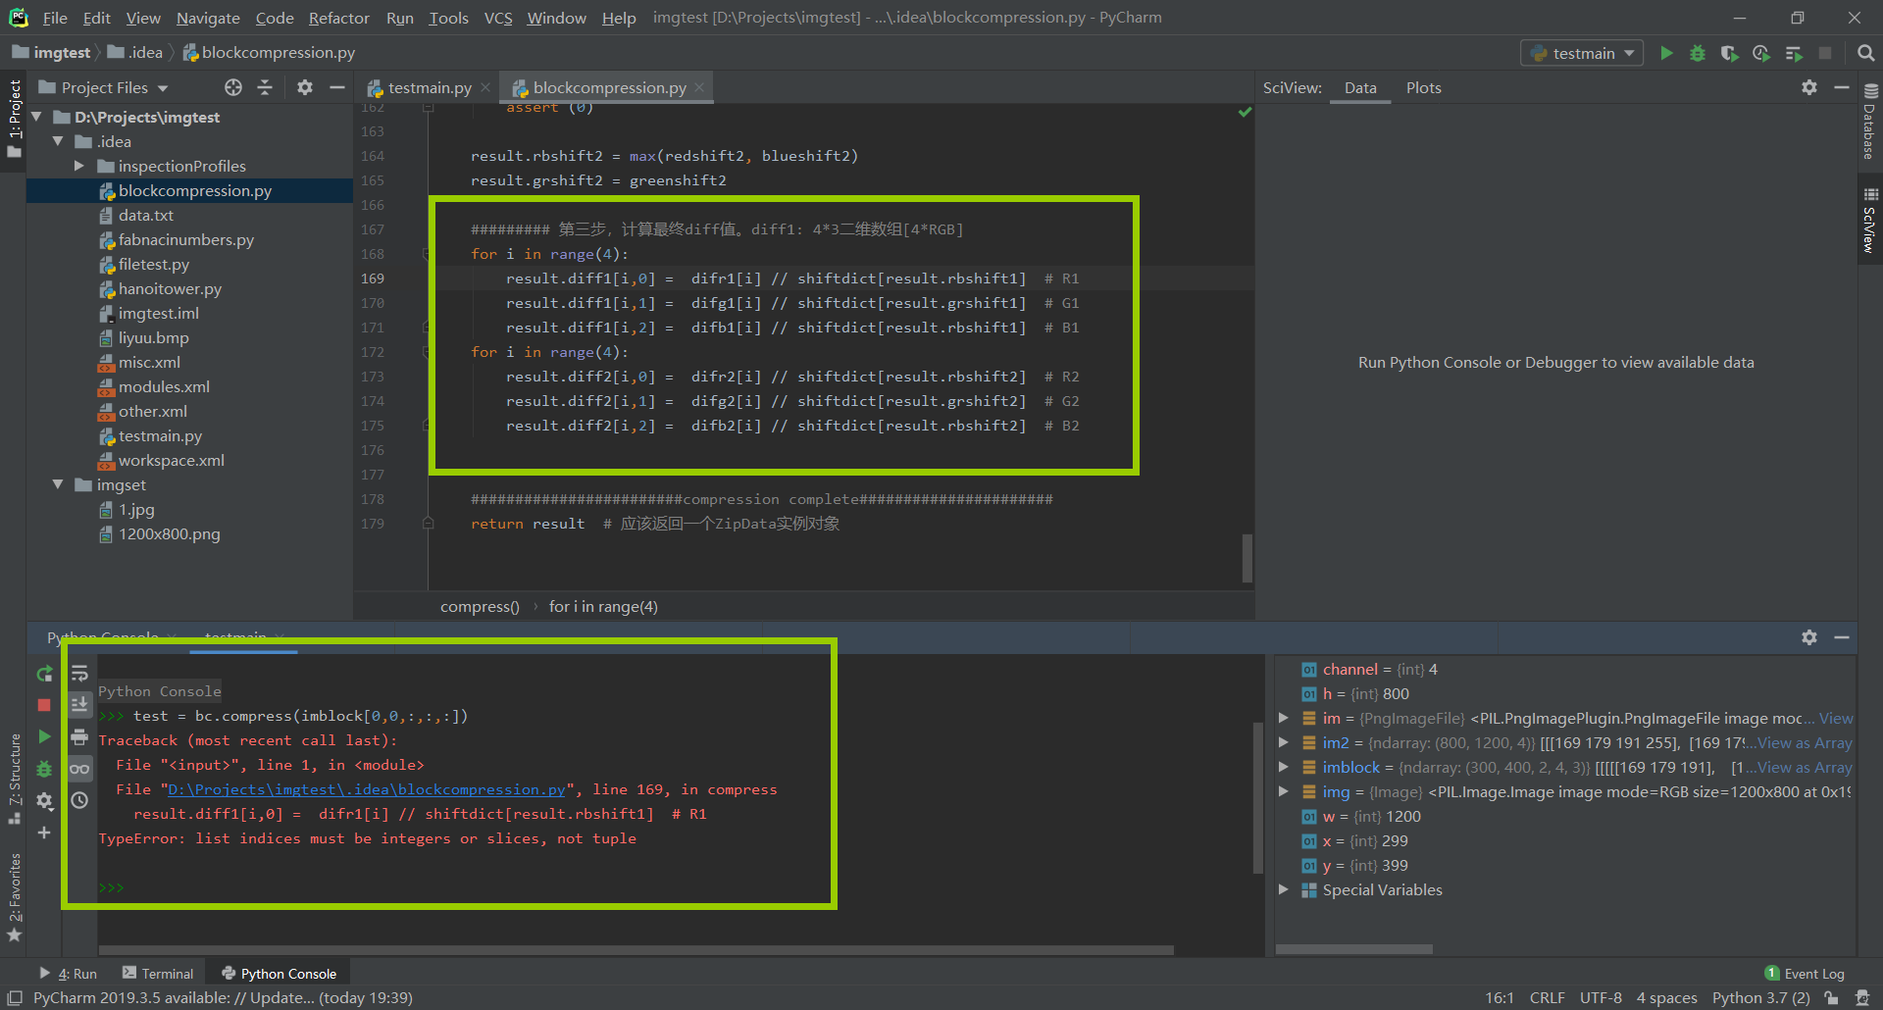The image size is (1883, 1010).
Task: Start debugging with the Debug bug icon
Action: tap(1698, 53)
